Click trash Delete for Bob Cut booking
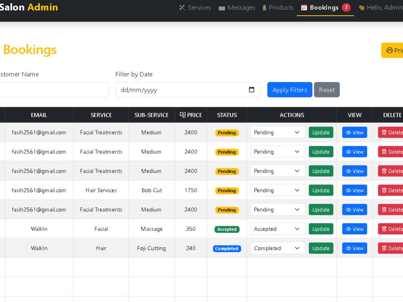Image resolution: width=403 pixels, height=302 pixels. (391, 190)
